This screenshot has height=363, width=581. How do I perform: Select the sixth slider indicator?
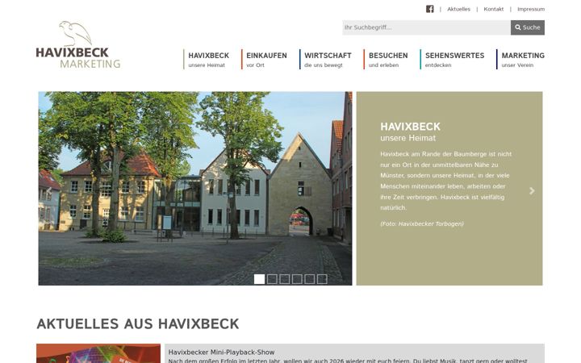point(322,279)
